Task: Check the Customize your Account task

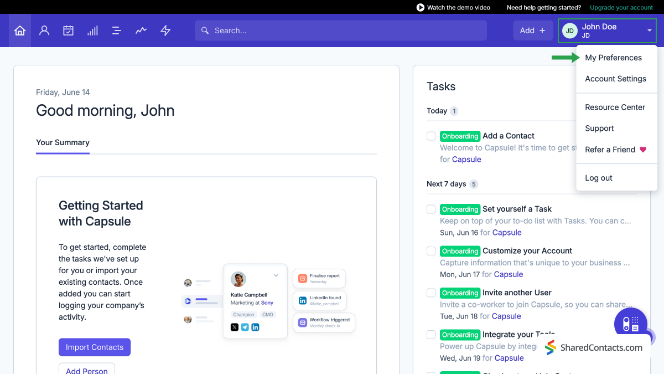Action: click(x=431, y=251)
